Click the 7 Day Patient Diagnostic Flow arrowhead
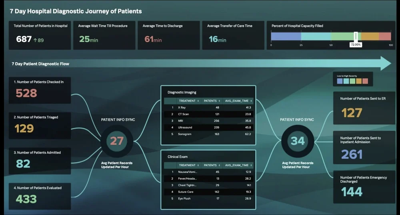This screenshot has width=400, height=215. 386,64
